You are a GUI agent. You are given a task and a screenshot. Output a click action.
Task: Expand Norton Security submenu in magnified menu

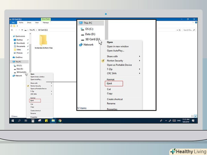pos(140,61)
